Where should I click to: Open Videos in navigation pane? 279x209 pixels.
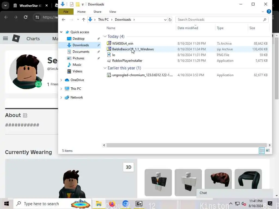pyautogui.click(x=77, y=71)
